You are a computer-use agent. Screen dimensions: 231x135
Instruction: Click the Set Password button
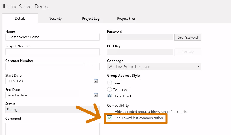point(188,37)
